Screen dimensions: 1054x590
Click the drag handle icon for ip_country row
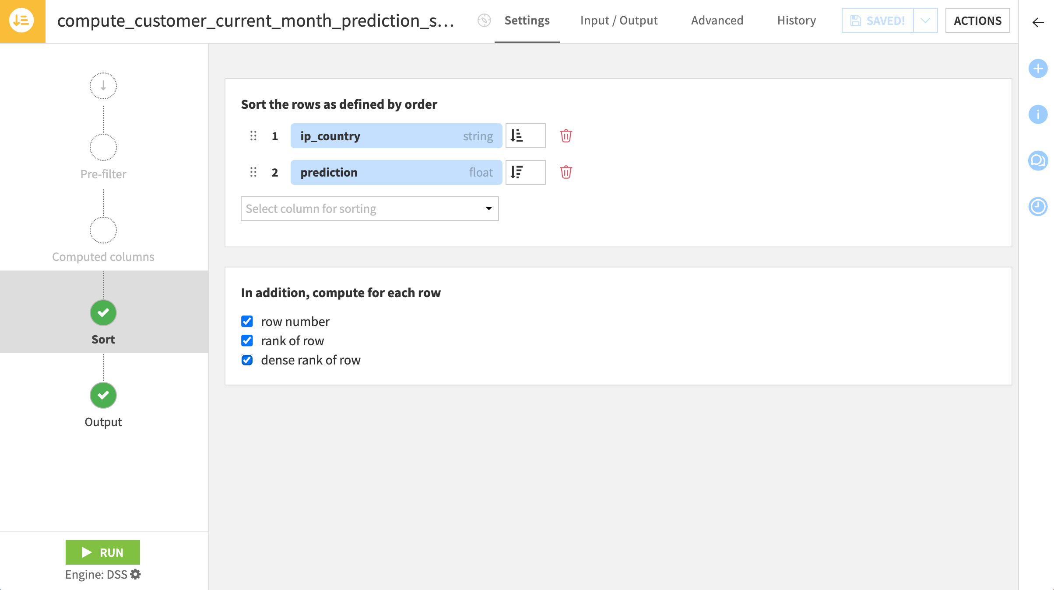click(254, 136)
